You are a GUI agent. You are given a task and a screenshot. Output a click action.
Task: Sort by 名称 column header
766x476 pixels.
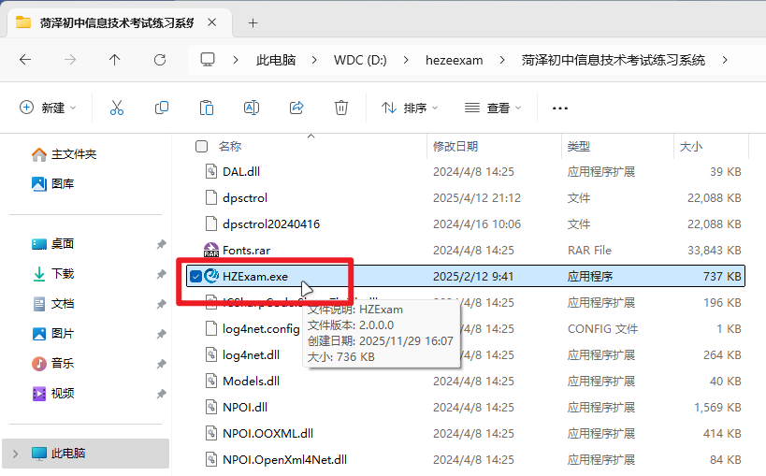229,146
